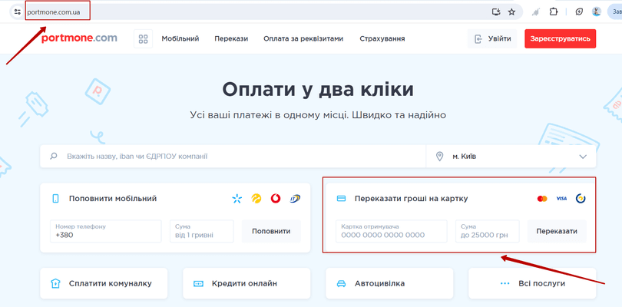Click the Поповнити мобільний heading text

coord(113,199)
